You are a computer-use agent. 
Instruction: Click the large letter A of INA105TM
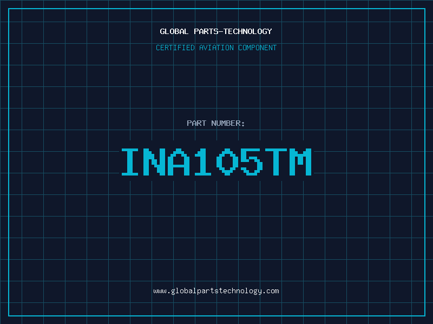(x=179, y=161)
